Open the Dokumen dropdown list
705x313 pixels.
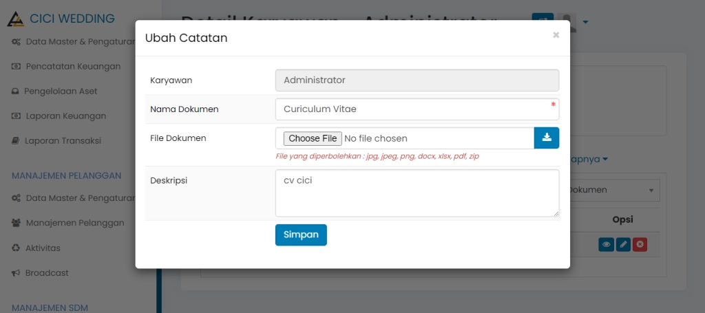click(x=614, y=191)
